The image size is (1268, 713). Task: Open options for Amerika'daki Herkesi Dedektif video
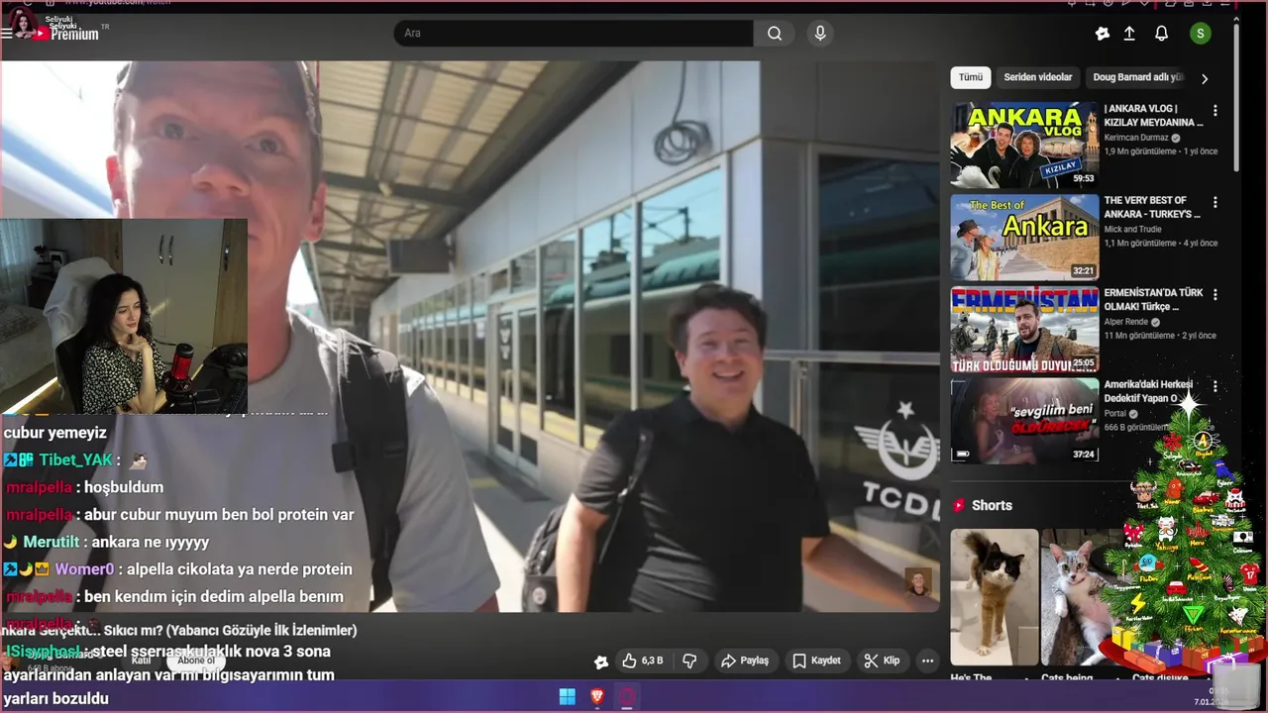pyautogui.click(x=1215, y=386)
